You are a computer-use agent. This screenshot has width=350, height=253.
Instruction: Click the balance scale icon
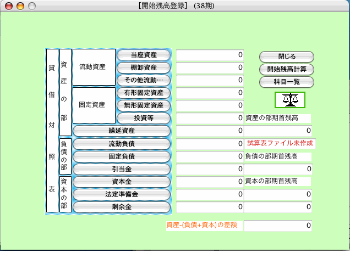click(x=289, y=99)
